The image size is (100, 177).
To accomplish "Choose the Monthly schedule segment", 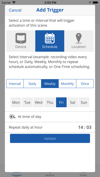I will click(67, 84).
